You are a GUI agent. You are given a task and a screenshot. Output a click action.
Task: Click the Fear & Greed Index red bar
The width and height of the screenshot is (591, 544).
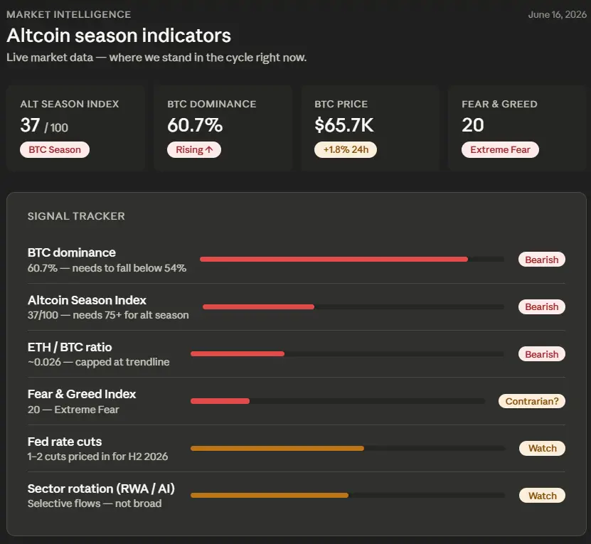[220, 401]
